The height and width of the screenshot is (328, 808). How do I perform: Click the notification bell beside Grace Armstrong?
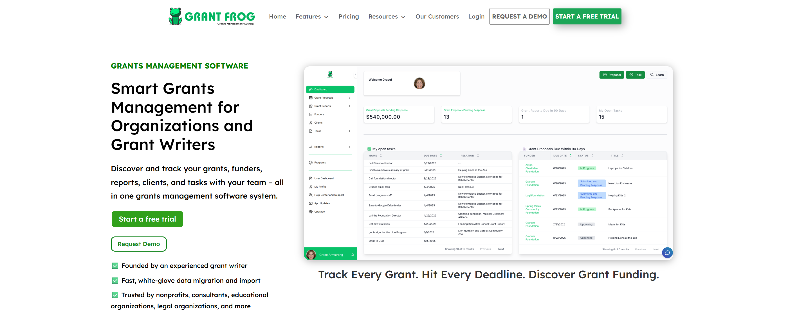353,255
